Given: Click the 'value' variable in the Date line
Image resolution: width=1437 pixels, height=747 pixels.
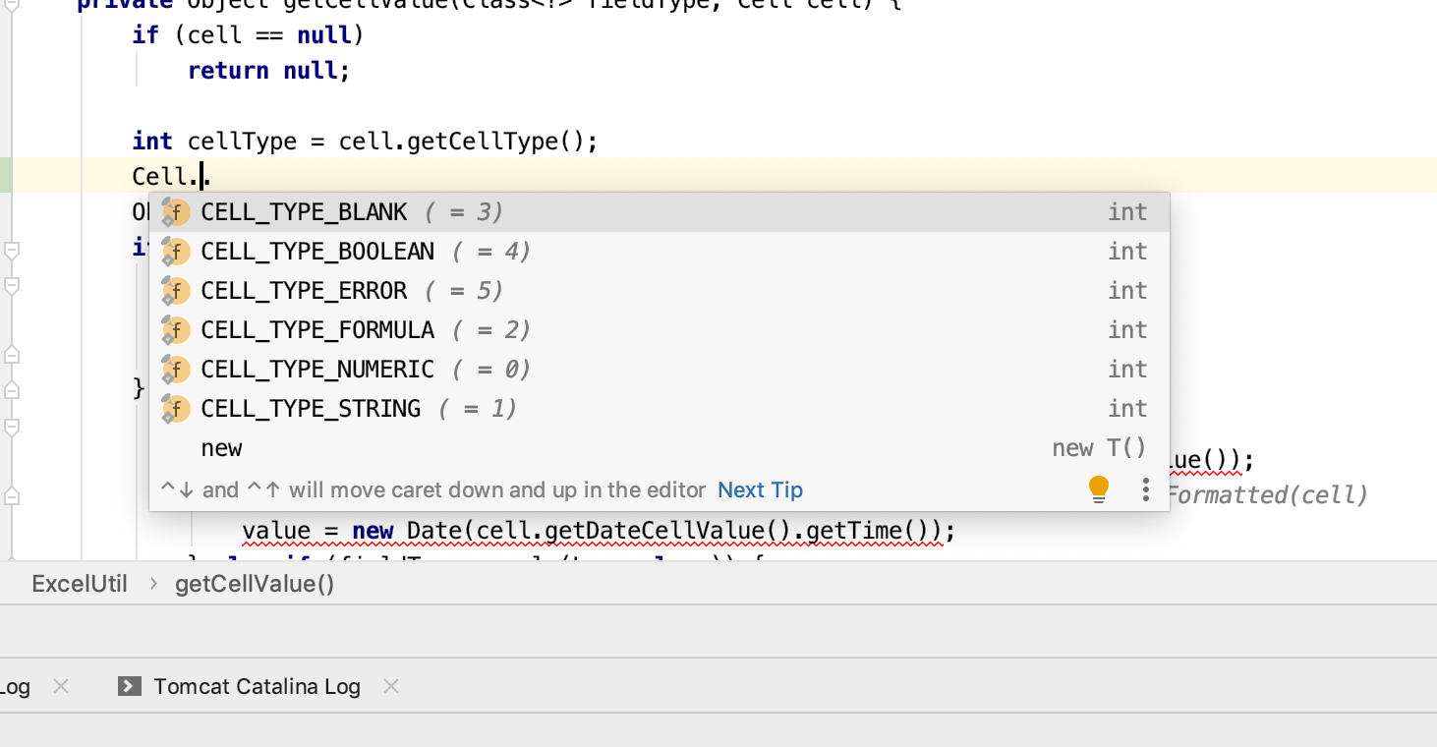Looking at the screenshot, I should [276, 531].
